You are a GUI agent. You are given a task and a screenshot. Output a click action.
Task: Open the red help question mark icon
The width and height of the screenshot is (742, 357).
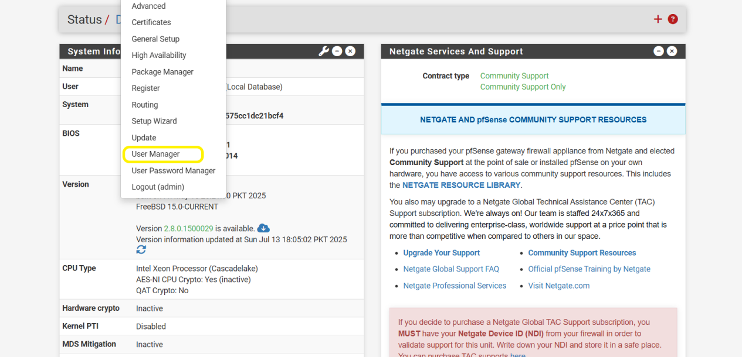(673, 19)
